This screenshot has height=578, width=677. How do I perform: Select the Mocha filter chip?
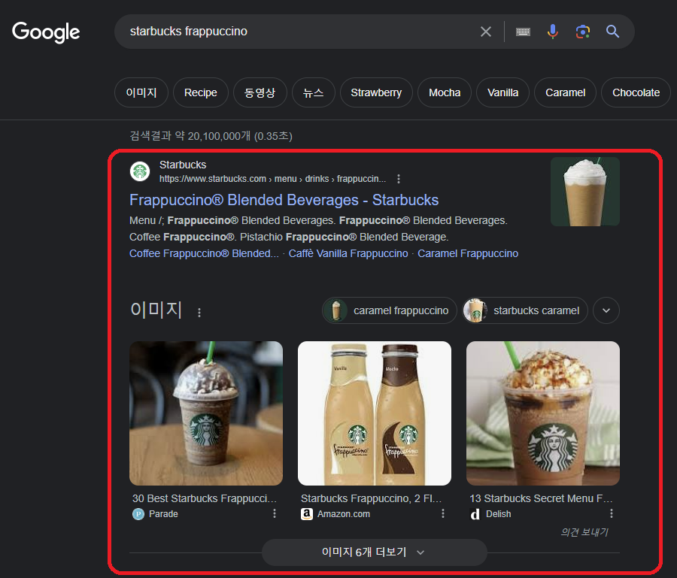[x=444, y=92]
